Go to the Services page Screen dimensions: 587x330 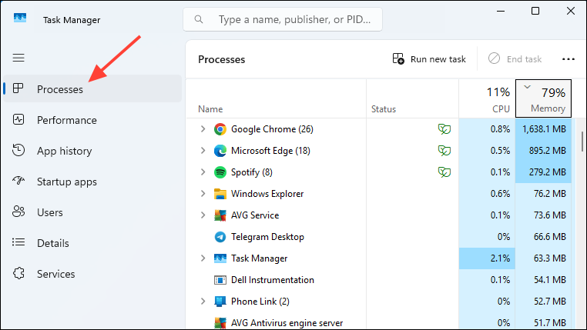click(55, 274)
